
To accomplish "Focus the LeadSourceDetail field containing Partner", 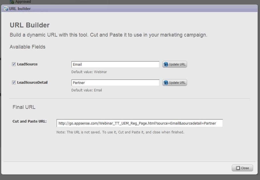I will click(115, 83).
